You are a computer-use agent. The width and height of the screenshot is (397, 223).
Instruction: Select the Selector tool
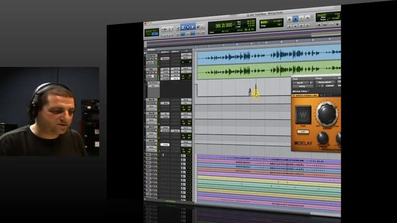coord(187,27)
